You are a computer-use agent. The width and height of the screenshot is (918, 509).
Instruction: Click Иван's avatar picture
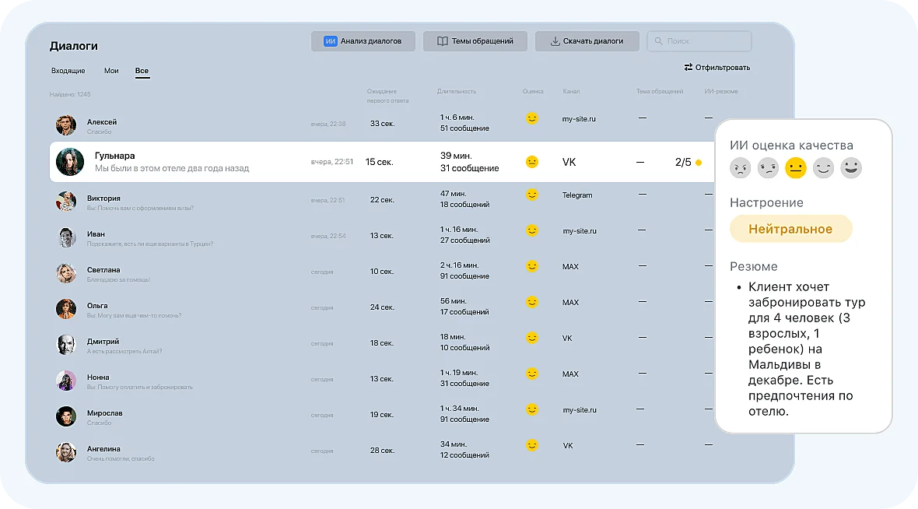tap(66, 237)
